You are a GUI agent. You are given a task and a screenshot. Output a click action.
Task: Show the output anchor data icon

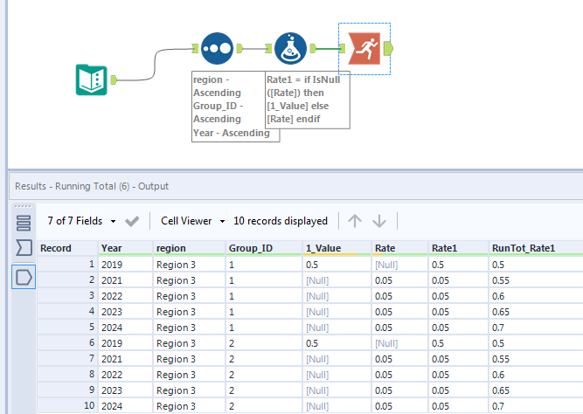(x=24, y=277)
